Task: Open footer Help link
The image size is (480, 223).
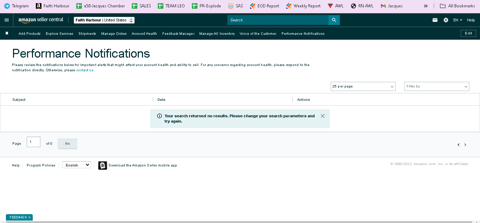Action: tap(16, 165)
